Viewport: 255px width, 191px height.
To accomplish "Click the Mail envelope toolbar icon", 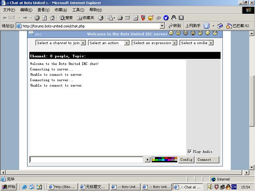I will click(x=110, y=18).
